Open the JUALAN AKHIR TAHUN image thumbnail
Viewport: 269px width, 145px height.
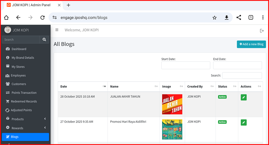[x=172, y=104]
